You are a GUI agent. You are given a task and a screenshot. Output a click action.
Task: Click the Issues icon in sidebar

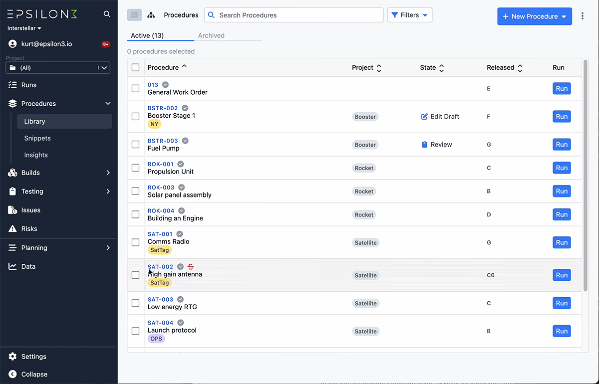[12, 210]
